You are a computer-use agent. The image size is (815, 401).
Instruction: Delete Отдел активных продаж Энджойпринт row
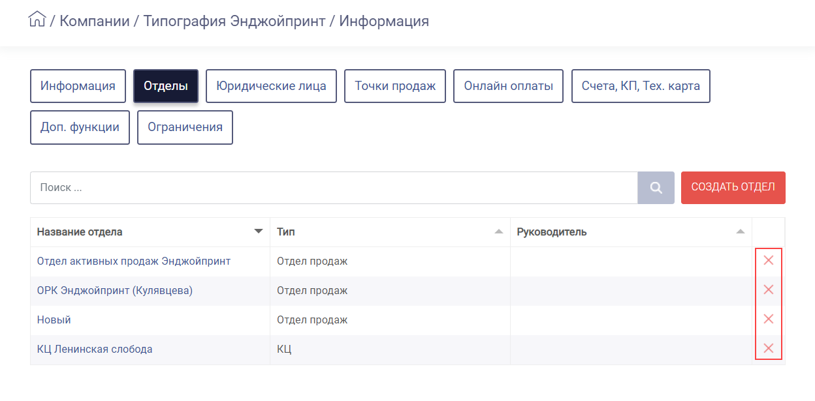pos(769,261)
